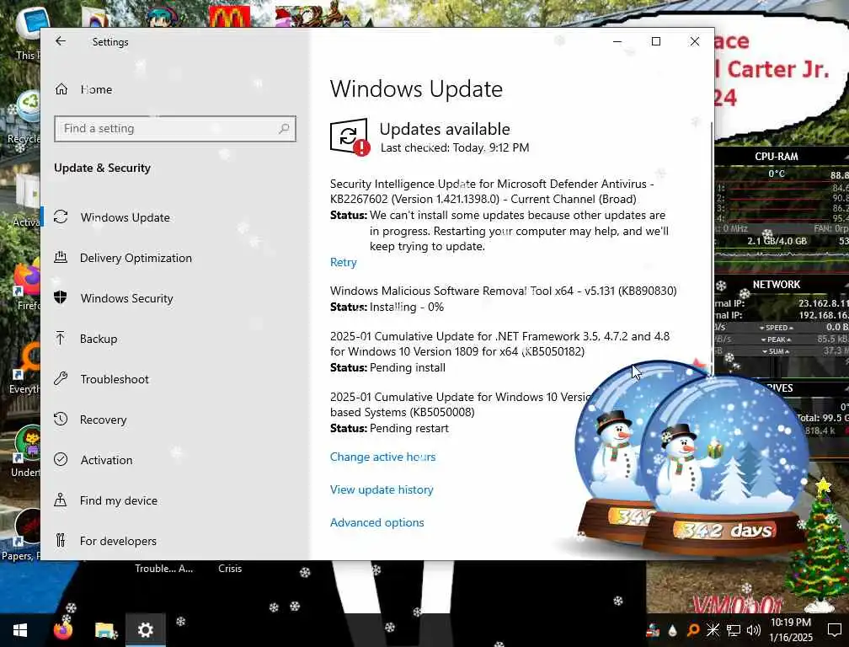This screenshot has height=647, width=849.
Task: Open Advanced options link
Action: (377, 522)
